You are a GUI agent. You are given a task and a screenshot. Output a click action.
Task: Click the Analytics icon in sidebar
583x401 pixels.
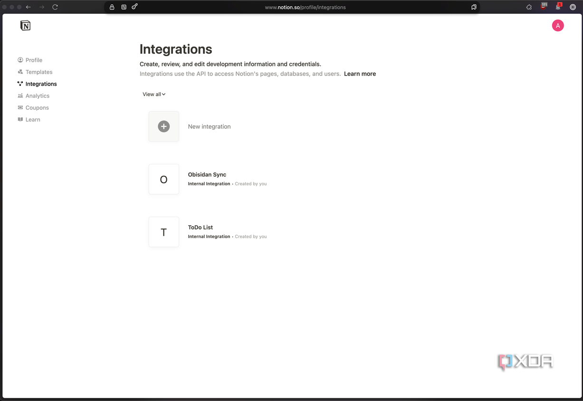[20, 95]
